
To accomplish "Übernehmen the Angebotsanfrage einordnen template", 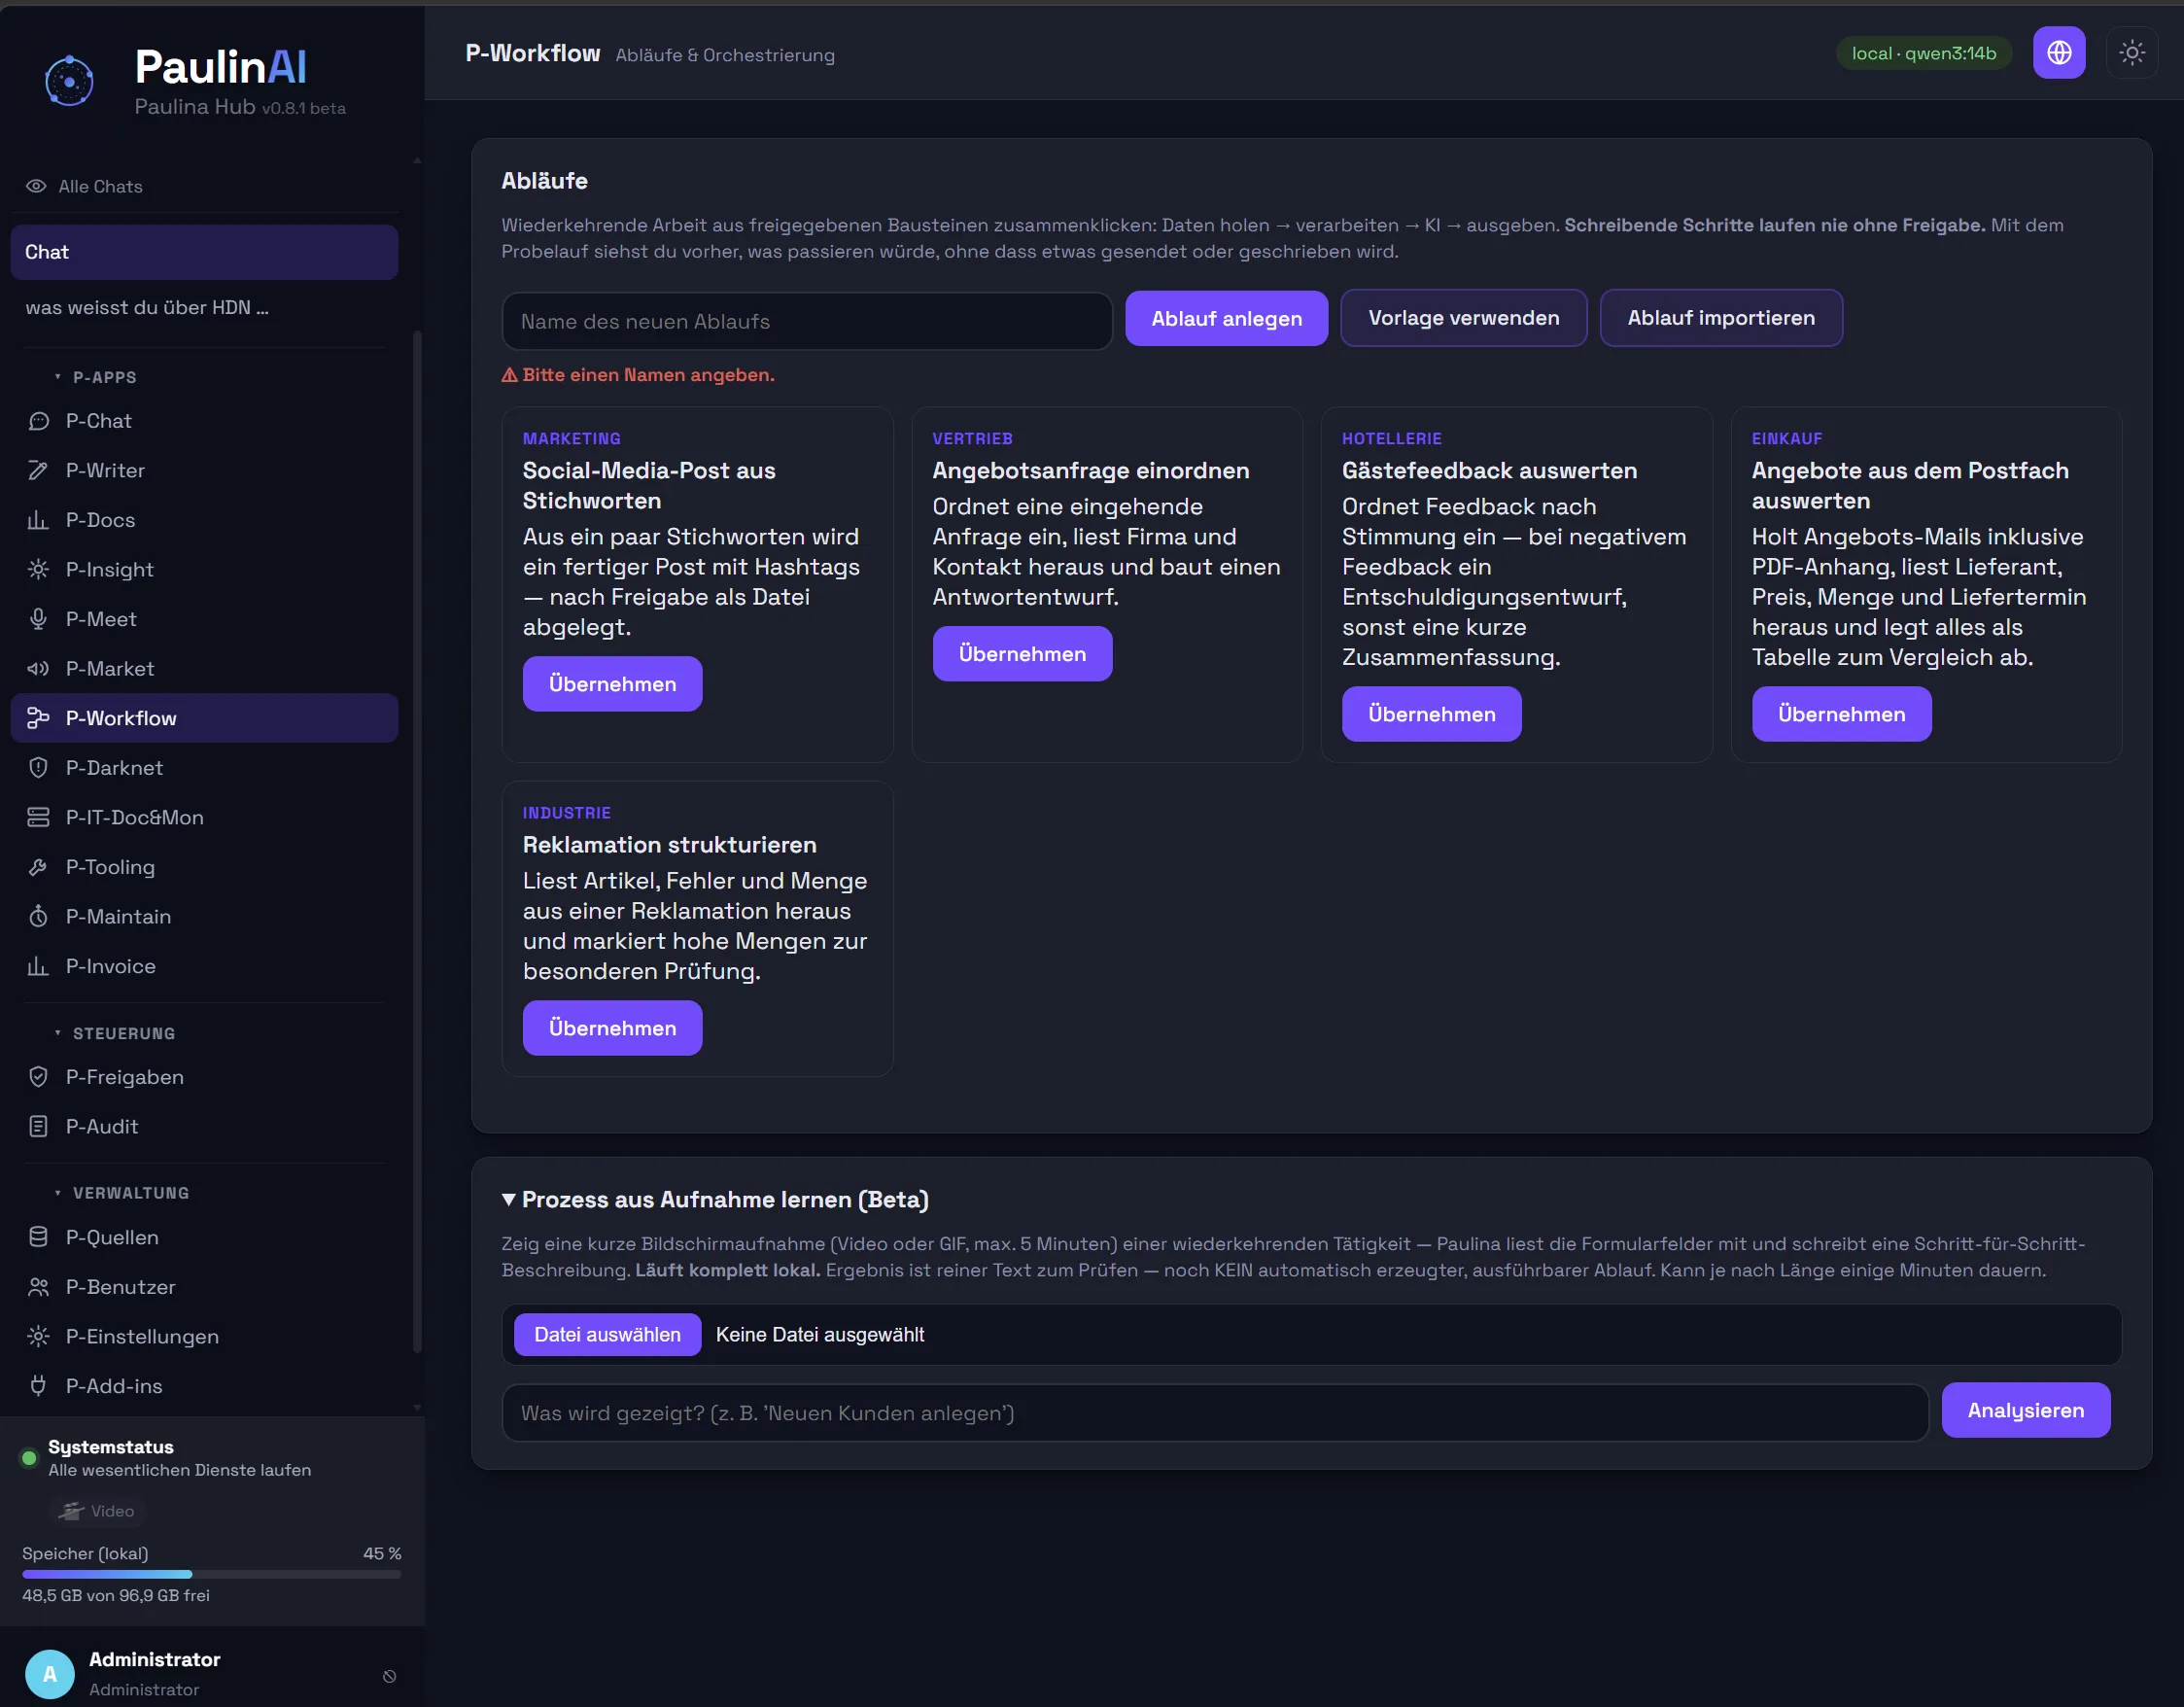I will click(1022, 654).
